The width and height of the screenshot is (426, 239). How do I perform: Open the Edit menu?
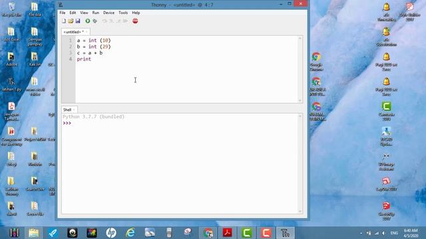73,13
